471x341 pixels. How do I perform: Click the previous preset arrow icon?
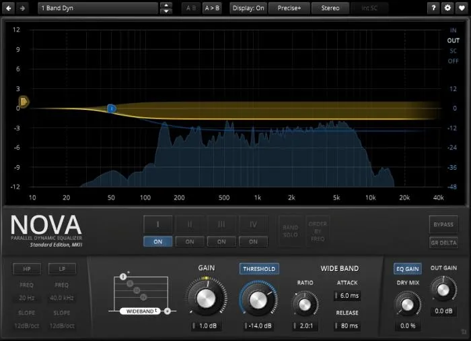point(8,8)
